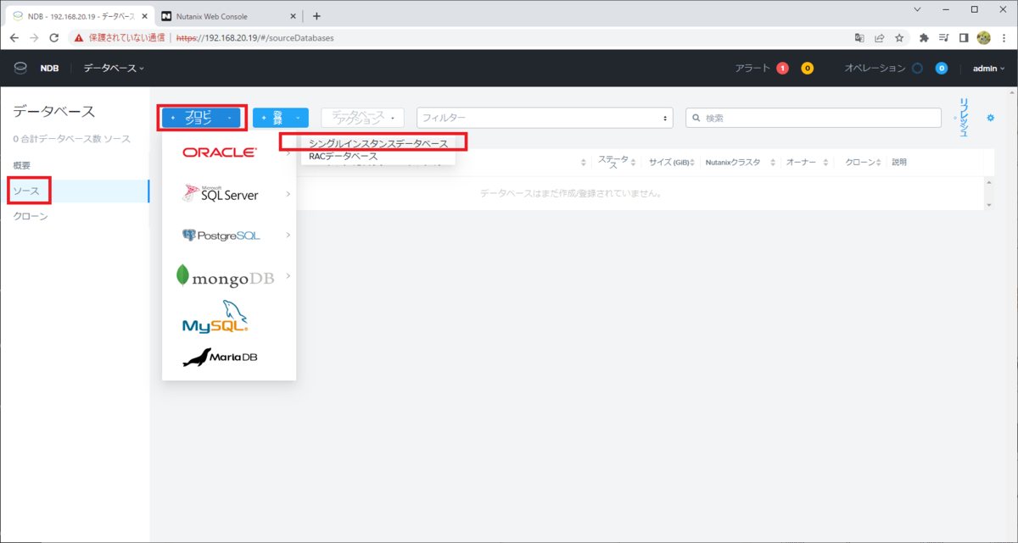Choose the Microsoft SQL Server logo

[x=221, y=194]
